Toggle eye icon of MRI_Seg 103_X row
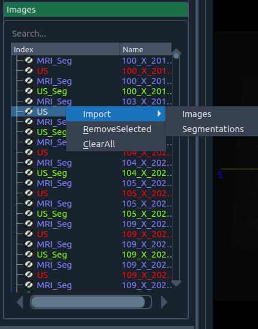 point(29,101)
